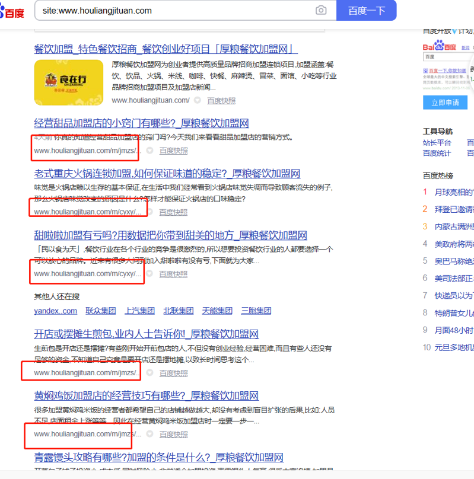Click the round icon beside the 生煎包 result URL

point(149,372)
